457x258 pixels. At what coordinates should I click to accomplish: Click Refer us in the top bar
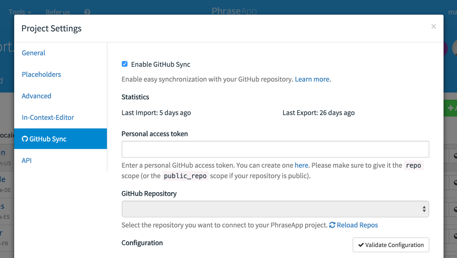58,12
